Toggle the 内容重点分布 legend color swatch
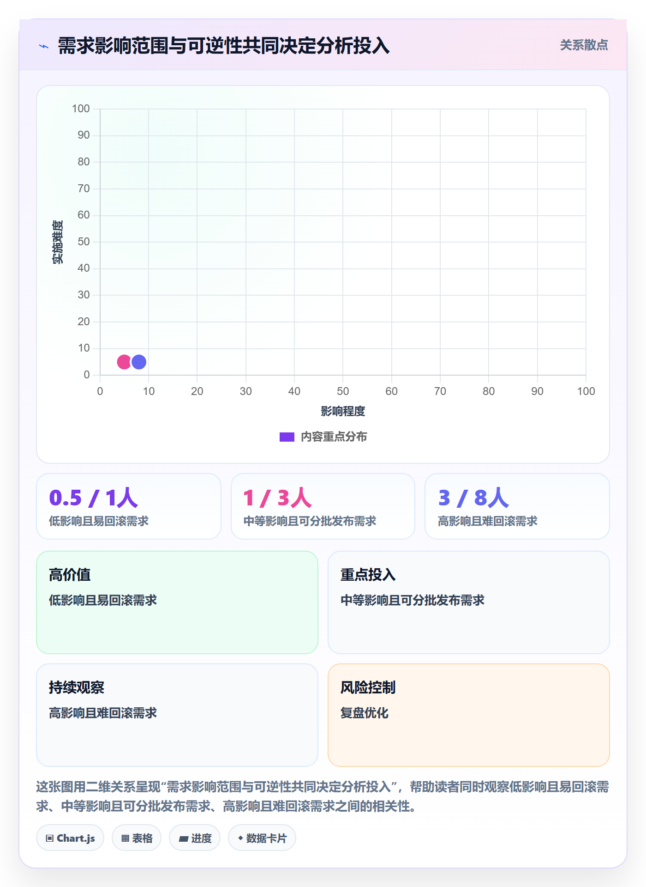Screen dimensions: 646x887 (287, 437)
